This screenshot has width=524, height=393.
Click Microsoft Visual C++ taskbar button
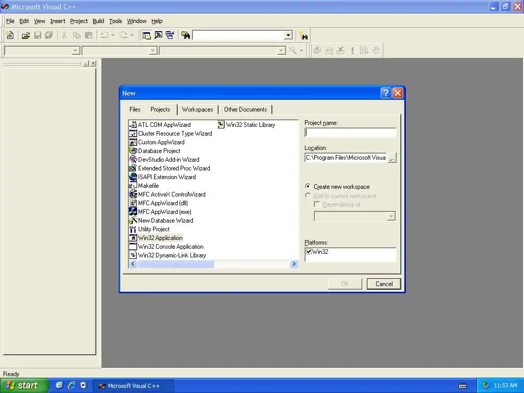tap(133, 386)
